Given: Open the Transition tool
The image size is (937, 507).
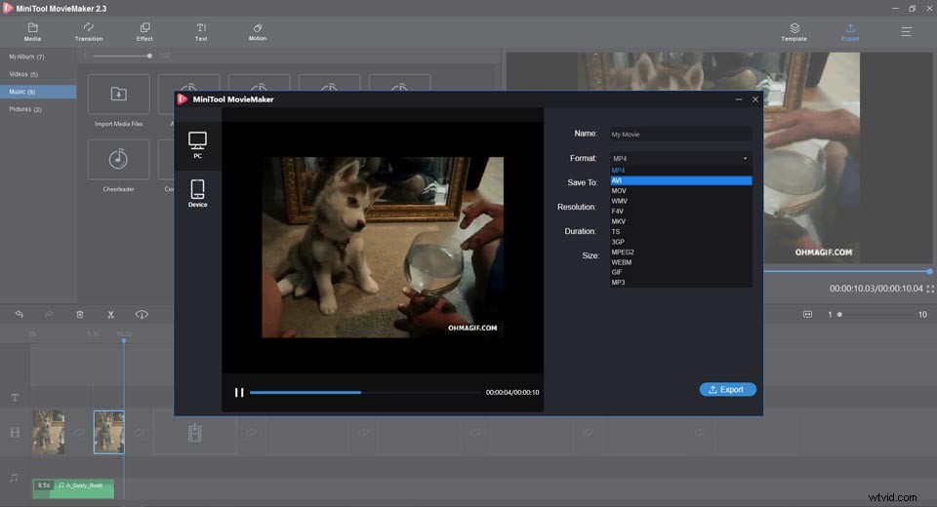Looking at the screenshot, I should 89,31.
